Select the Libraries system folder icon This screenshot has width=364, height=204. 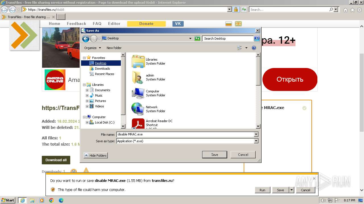(138, 61)
